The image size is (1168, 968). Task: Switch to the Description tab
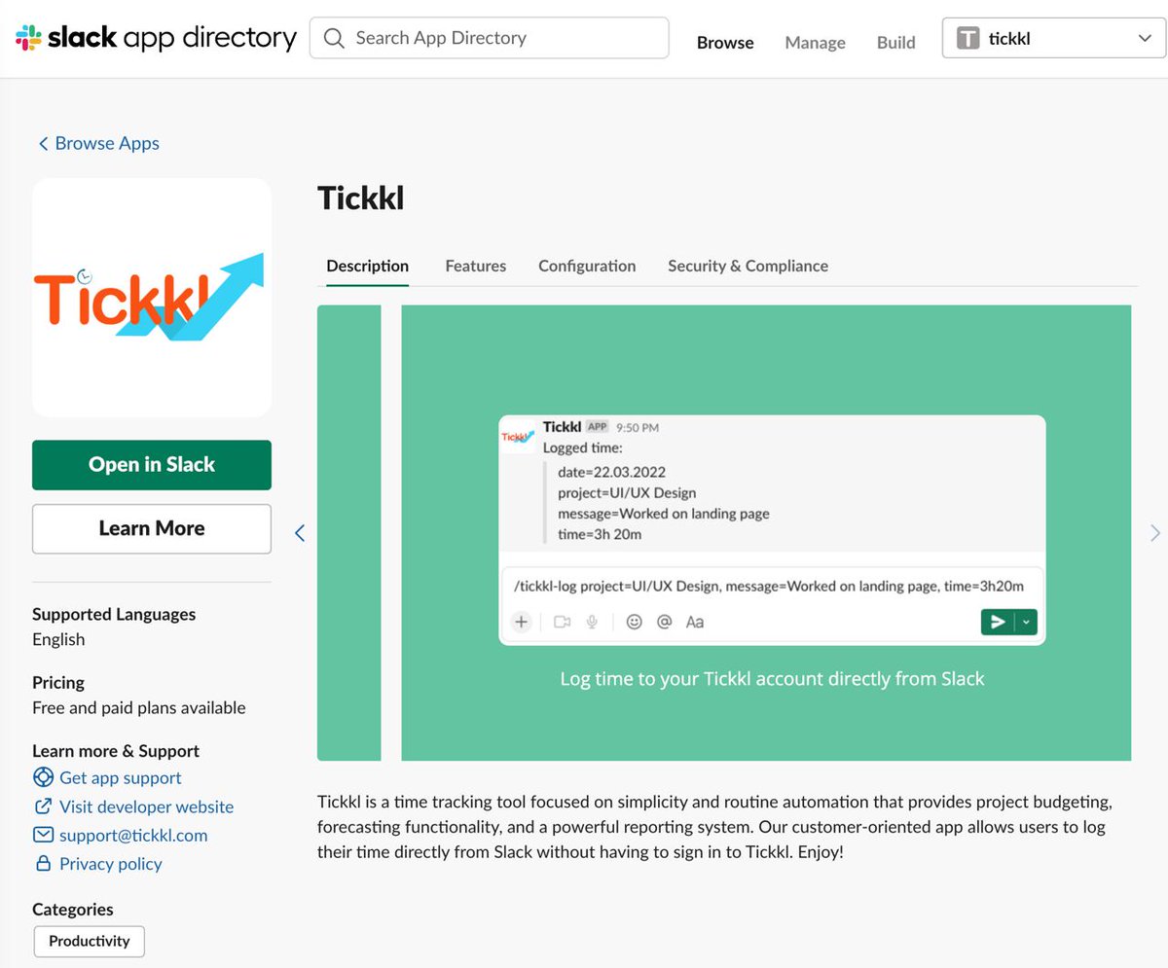point(367,266)
